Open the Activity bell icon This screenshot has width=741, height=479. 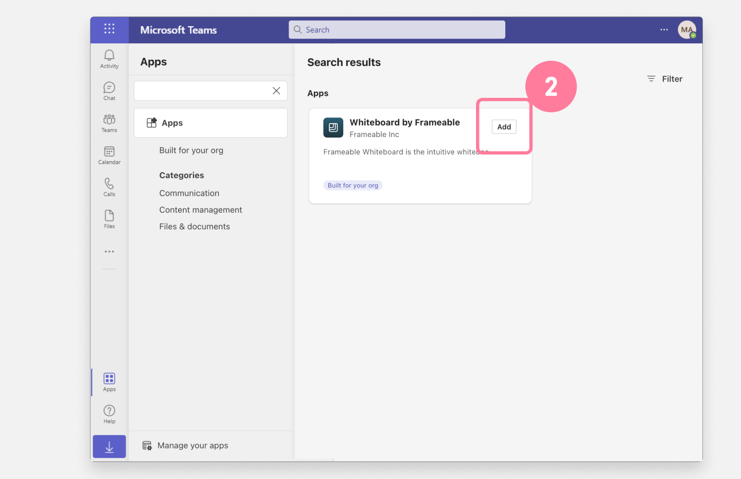pos(109,59)
